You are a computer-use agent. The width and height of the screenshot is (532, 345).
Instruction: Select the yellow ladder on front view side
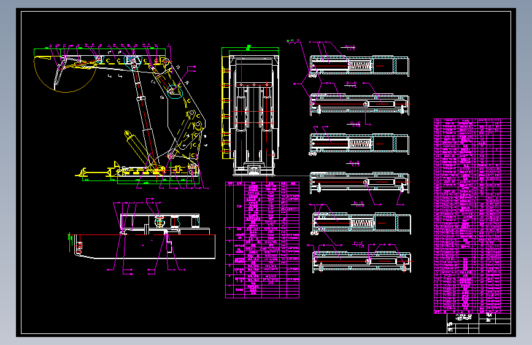[x=226, y=107]
